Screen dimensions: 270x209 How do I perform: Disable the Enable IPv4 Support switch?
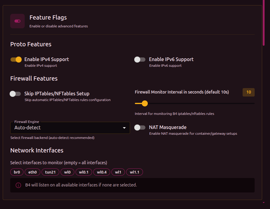(16, 60)
